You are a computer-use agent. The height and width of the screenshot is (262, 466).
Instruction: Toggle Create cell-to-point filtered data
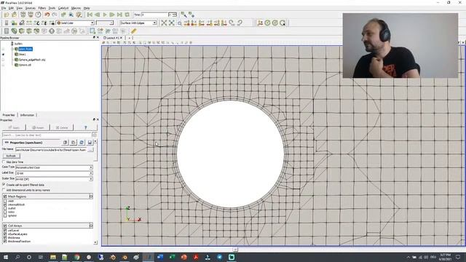coord(4,185)
